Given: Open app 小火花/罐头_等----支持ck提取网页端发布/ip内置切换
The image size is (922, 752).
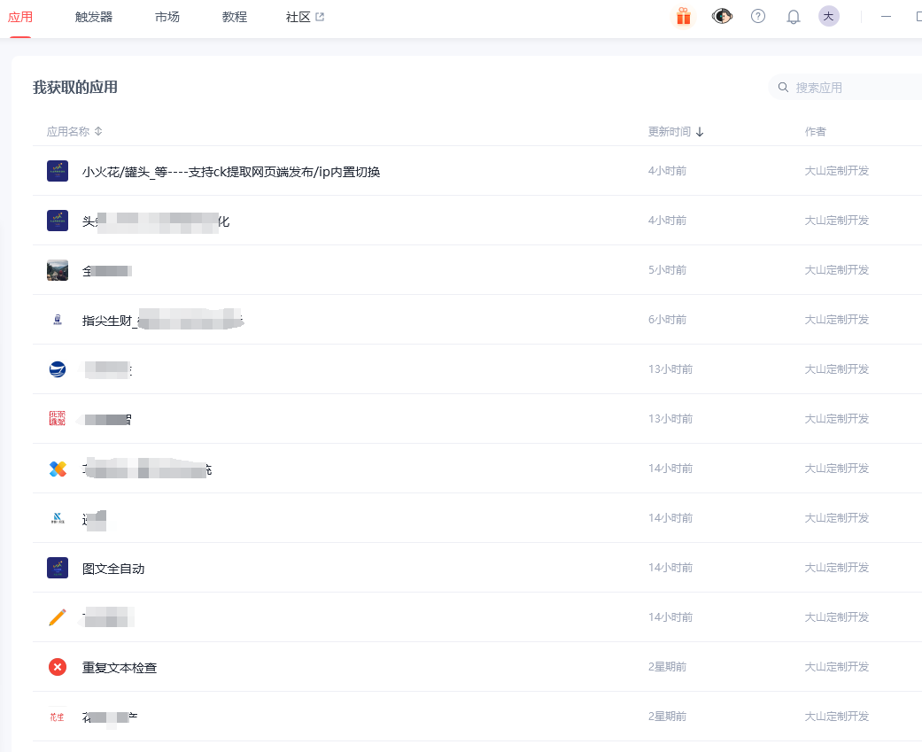Looking at the screenshot, I should pyautogui.click(x=231, y=172).
